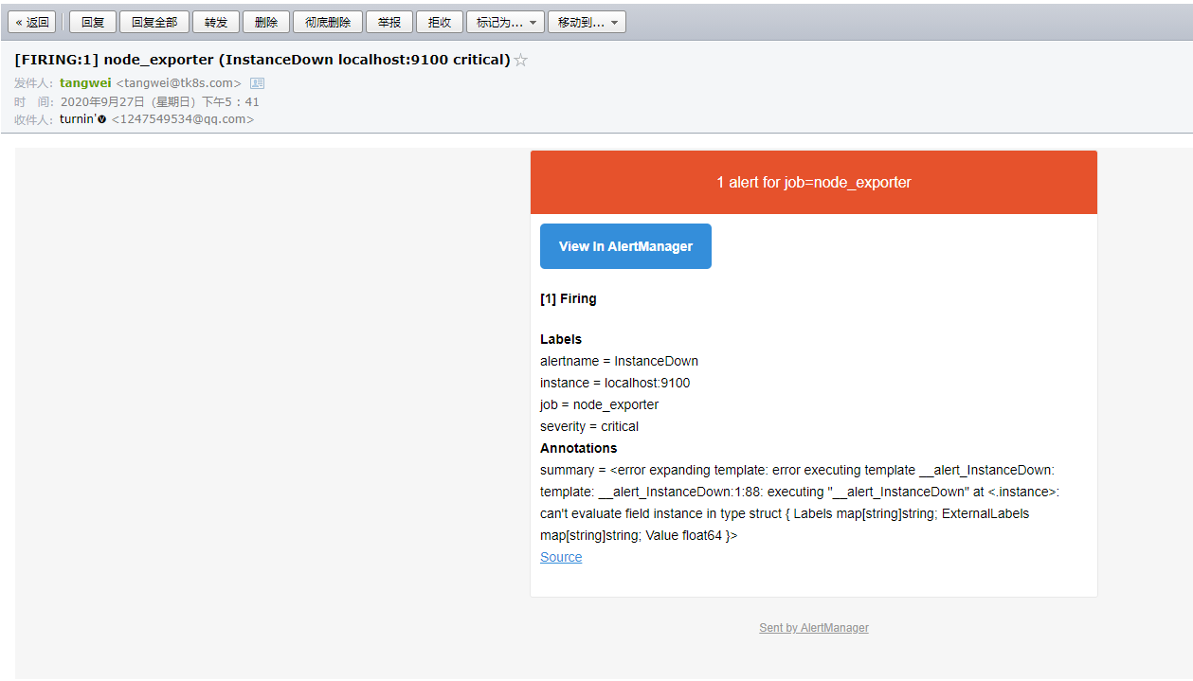Click instance = localhost:9100 line
The image size is (1193, 681).
click(x=615, y=383)
